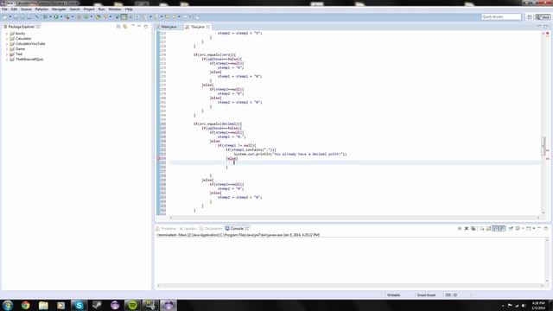Expand the Game project node
This screenshot has width=553, height=311.
7,49
